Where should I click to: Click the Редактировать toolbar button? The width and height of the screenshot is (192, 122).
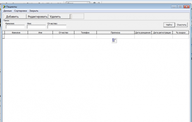click(x=37, y=16)
